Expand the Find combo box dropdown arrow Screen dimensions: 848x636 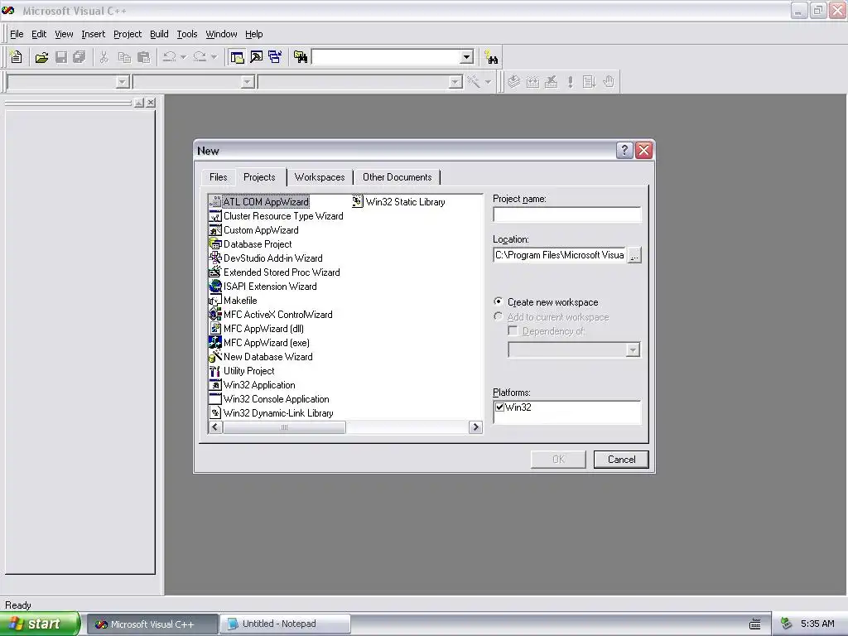click(467, 57)
